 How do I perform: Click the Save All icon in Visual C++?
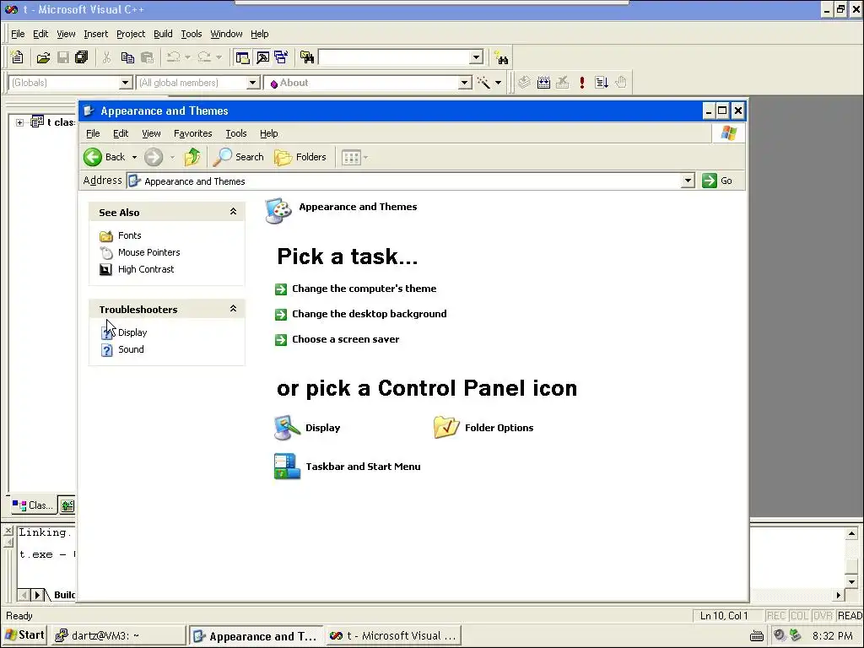click(82, 57)
